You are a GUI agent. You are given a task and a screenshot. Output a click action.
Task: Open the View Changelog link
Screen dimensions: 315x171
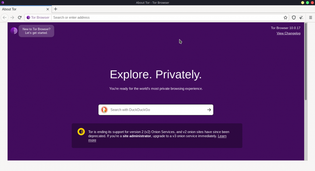coord(289,33)
